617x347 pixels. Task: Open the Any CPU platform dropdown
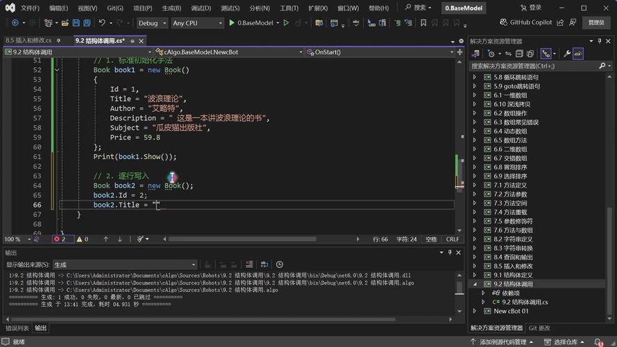197,23
